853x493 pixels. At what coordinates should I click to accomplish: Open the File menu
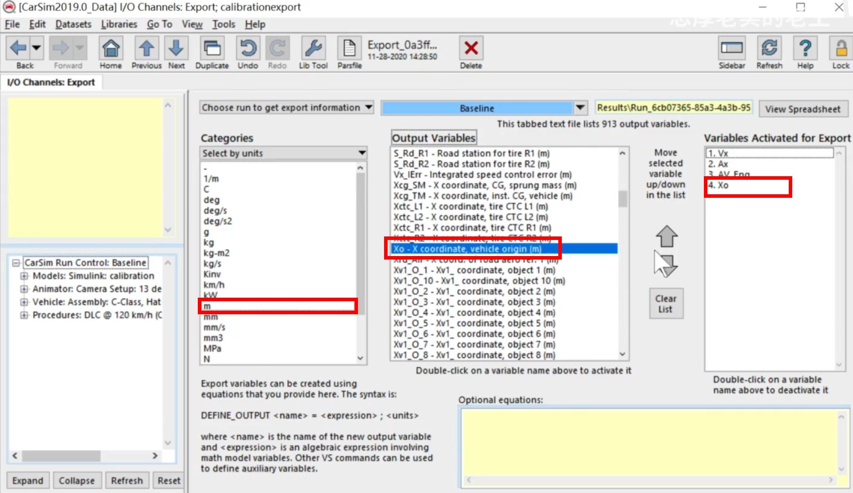(x=12, y=24)
